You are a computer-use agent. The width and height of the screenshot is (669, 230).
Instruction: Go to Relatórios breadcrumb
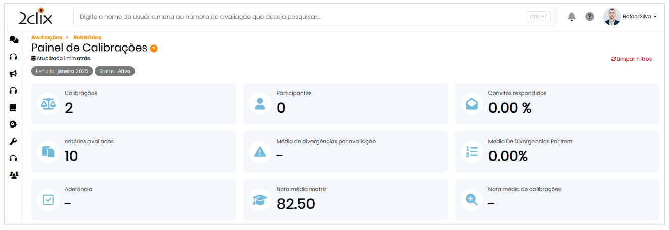point(87,37)
